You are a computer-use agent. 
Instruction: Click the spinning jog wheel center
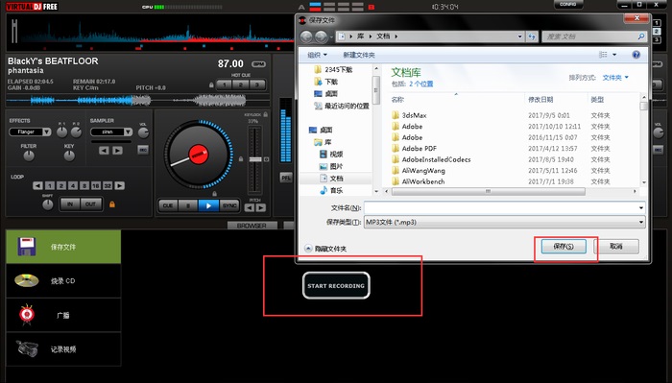coord(199,155)
